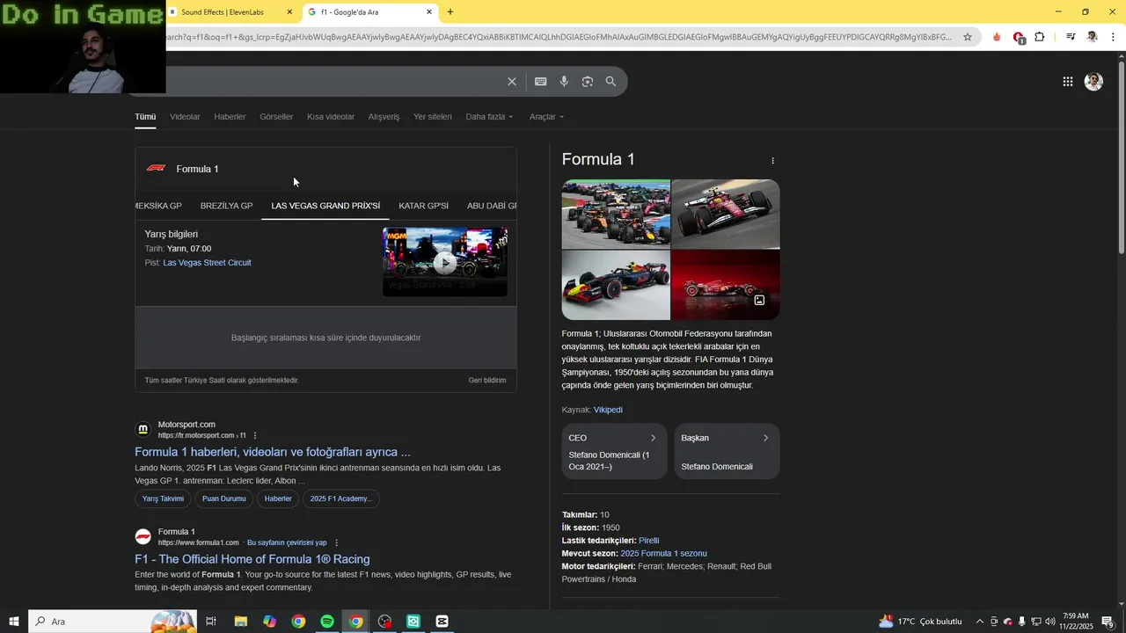The image size is (1126, 633).
Task: Switch to the Alışveriş tab
Action: [384, 117]
